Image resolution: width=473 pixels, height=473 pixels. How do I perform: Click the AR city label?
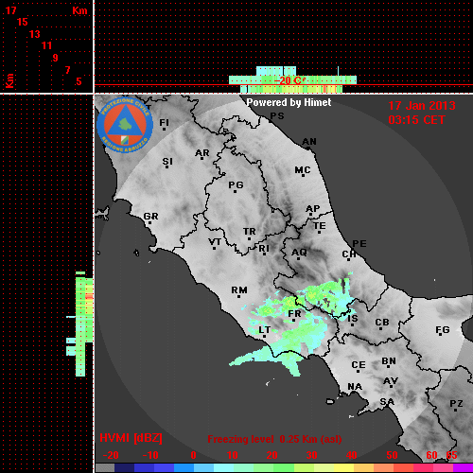(x=202, y=153)
